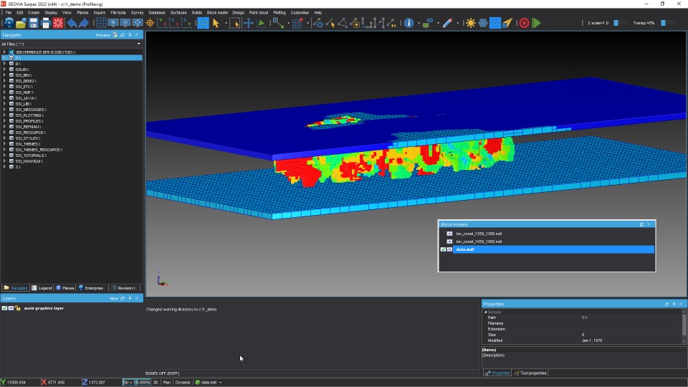Toggle the 2D grid icon
Image resolution: width=688 pixels, height=387 pixels.
point(101,23)
